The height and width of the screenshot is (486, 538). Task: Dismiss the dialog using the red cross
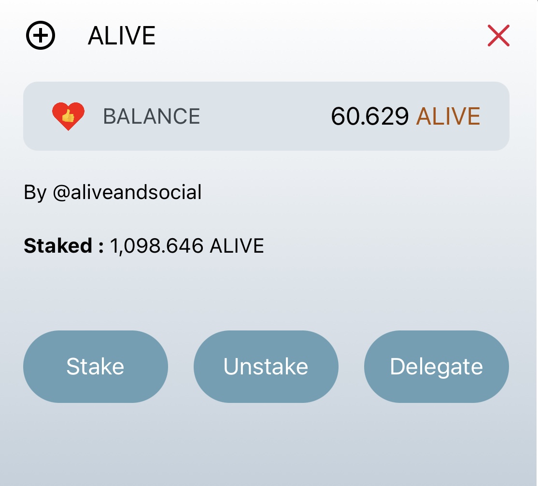(x=498, y=35)
